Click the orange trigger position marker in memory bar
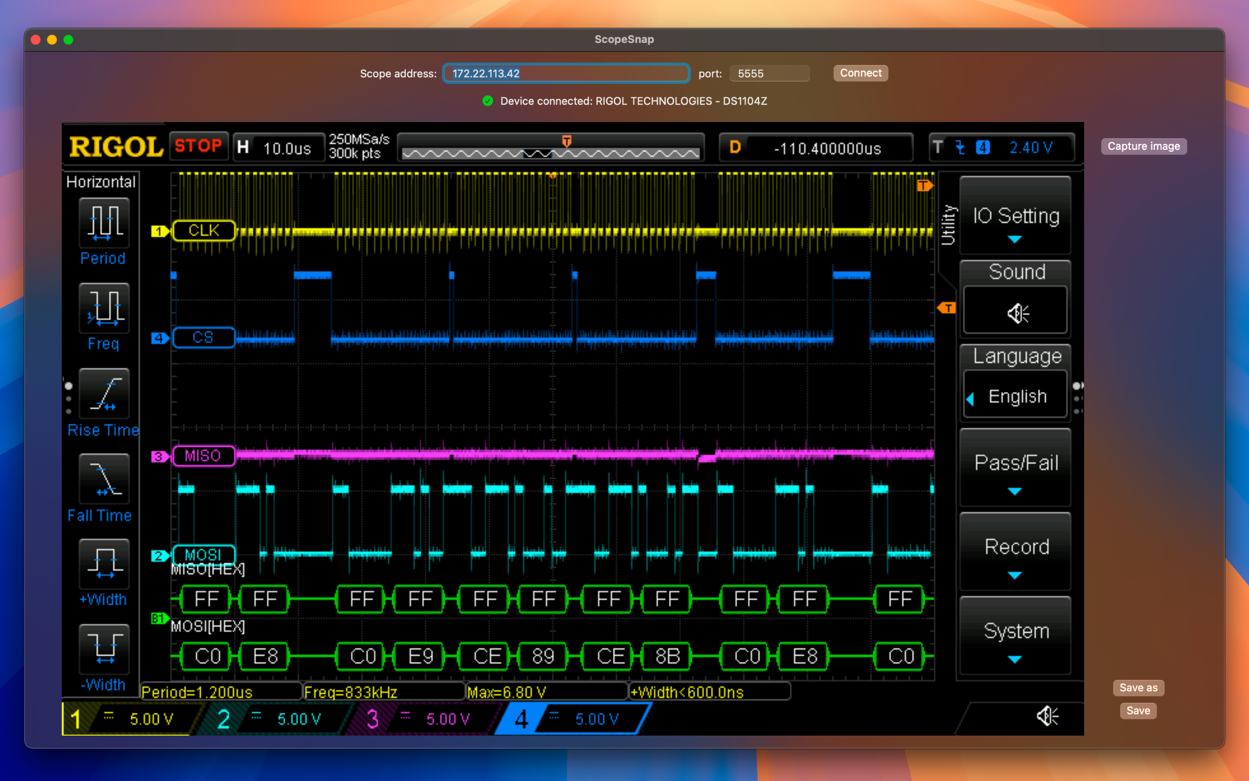The height and width of the screenshot is (781, 1249). point(567,141)
